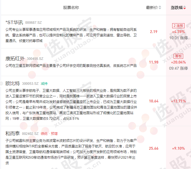Select the price 11.98
Image resolution: width=191 pixels, height=169 pixels.
(x=154, y=62)
